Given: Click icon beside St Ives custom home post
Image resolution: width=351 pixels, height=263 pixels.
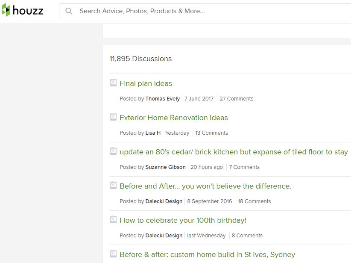Looking at the screenshot, I should point(113,254).
